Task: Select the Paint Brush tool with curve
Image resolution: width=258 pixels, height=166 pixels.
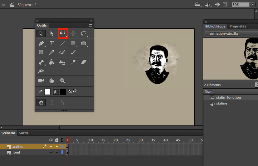Action: point(62,52)
